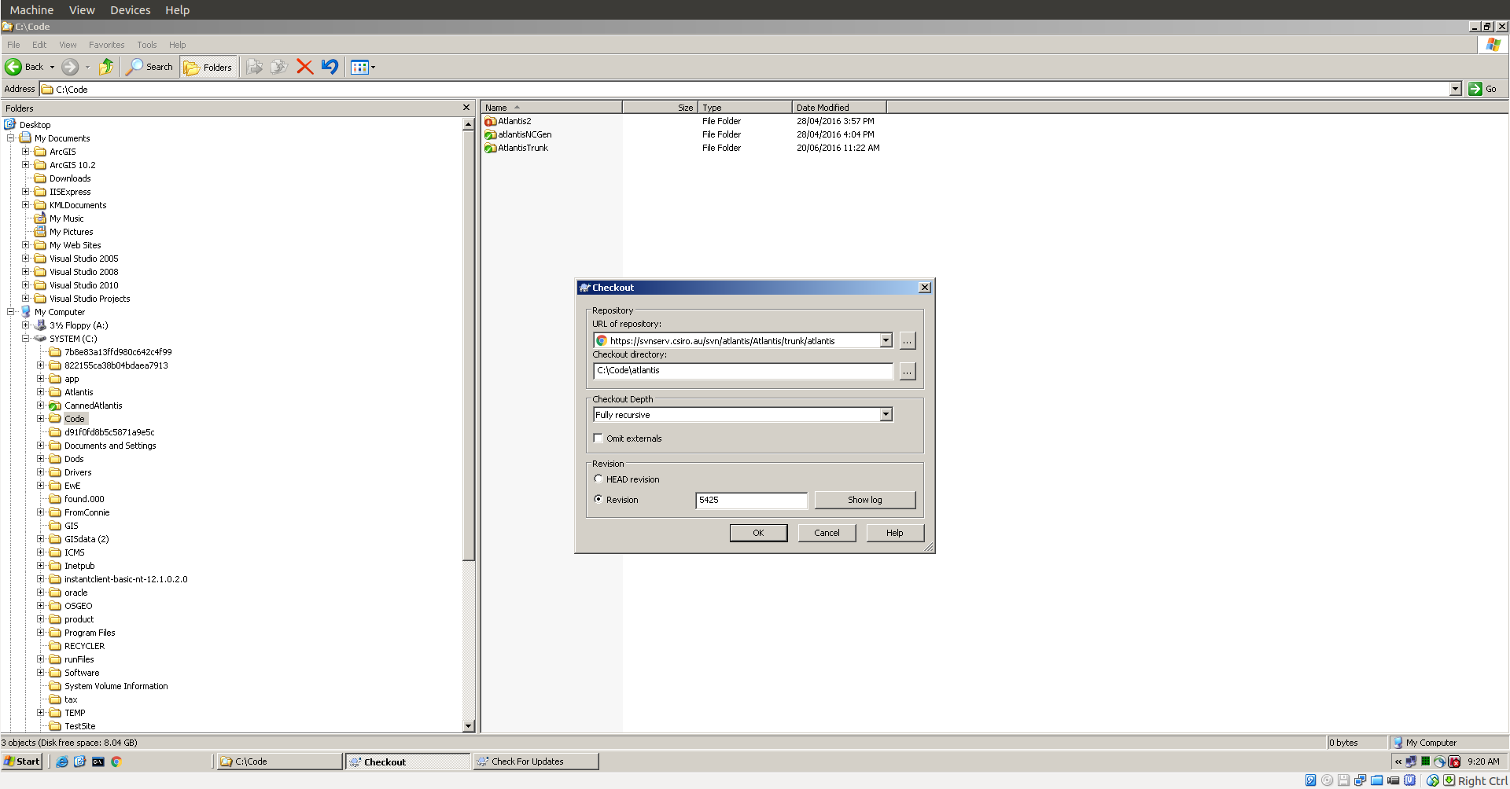The image size is (1510, 789).
Task: Select the HEAD revision radio button
Action: pyautogui.click(x=598, y=479)
